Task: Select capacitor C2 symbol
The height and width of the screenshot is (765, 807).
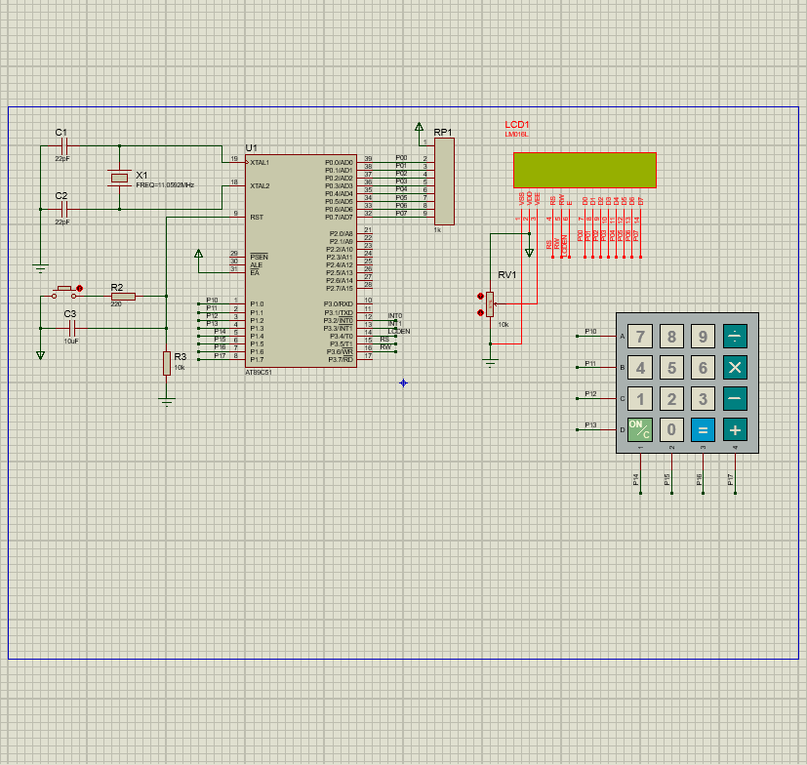Action: coord(63,210)
